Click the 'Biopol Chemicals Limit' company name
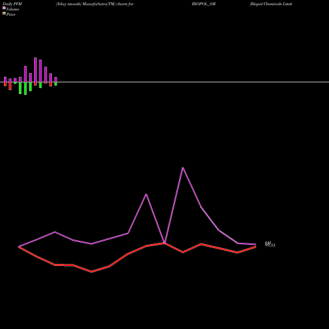Viewport: 329px width, 329px height. pos(271,4)
